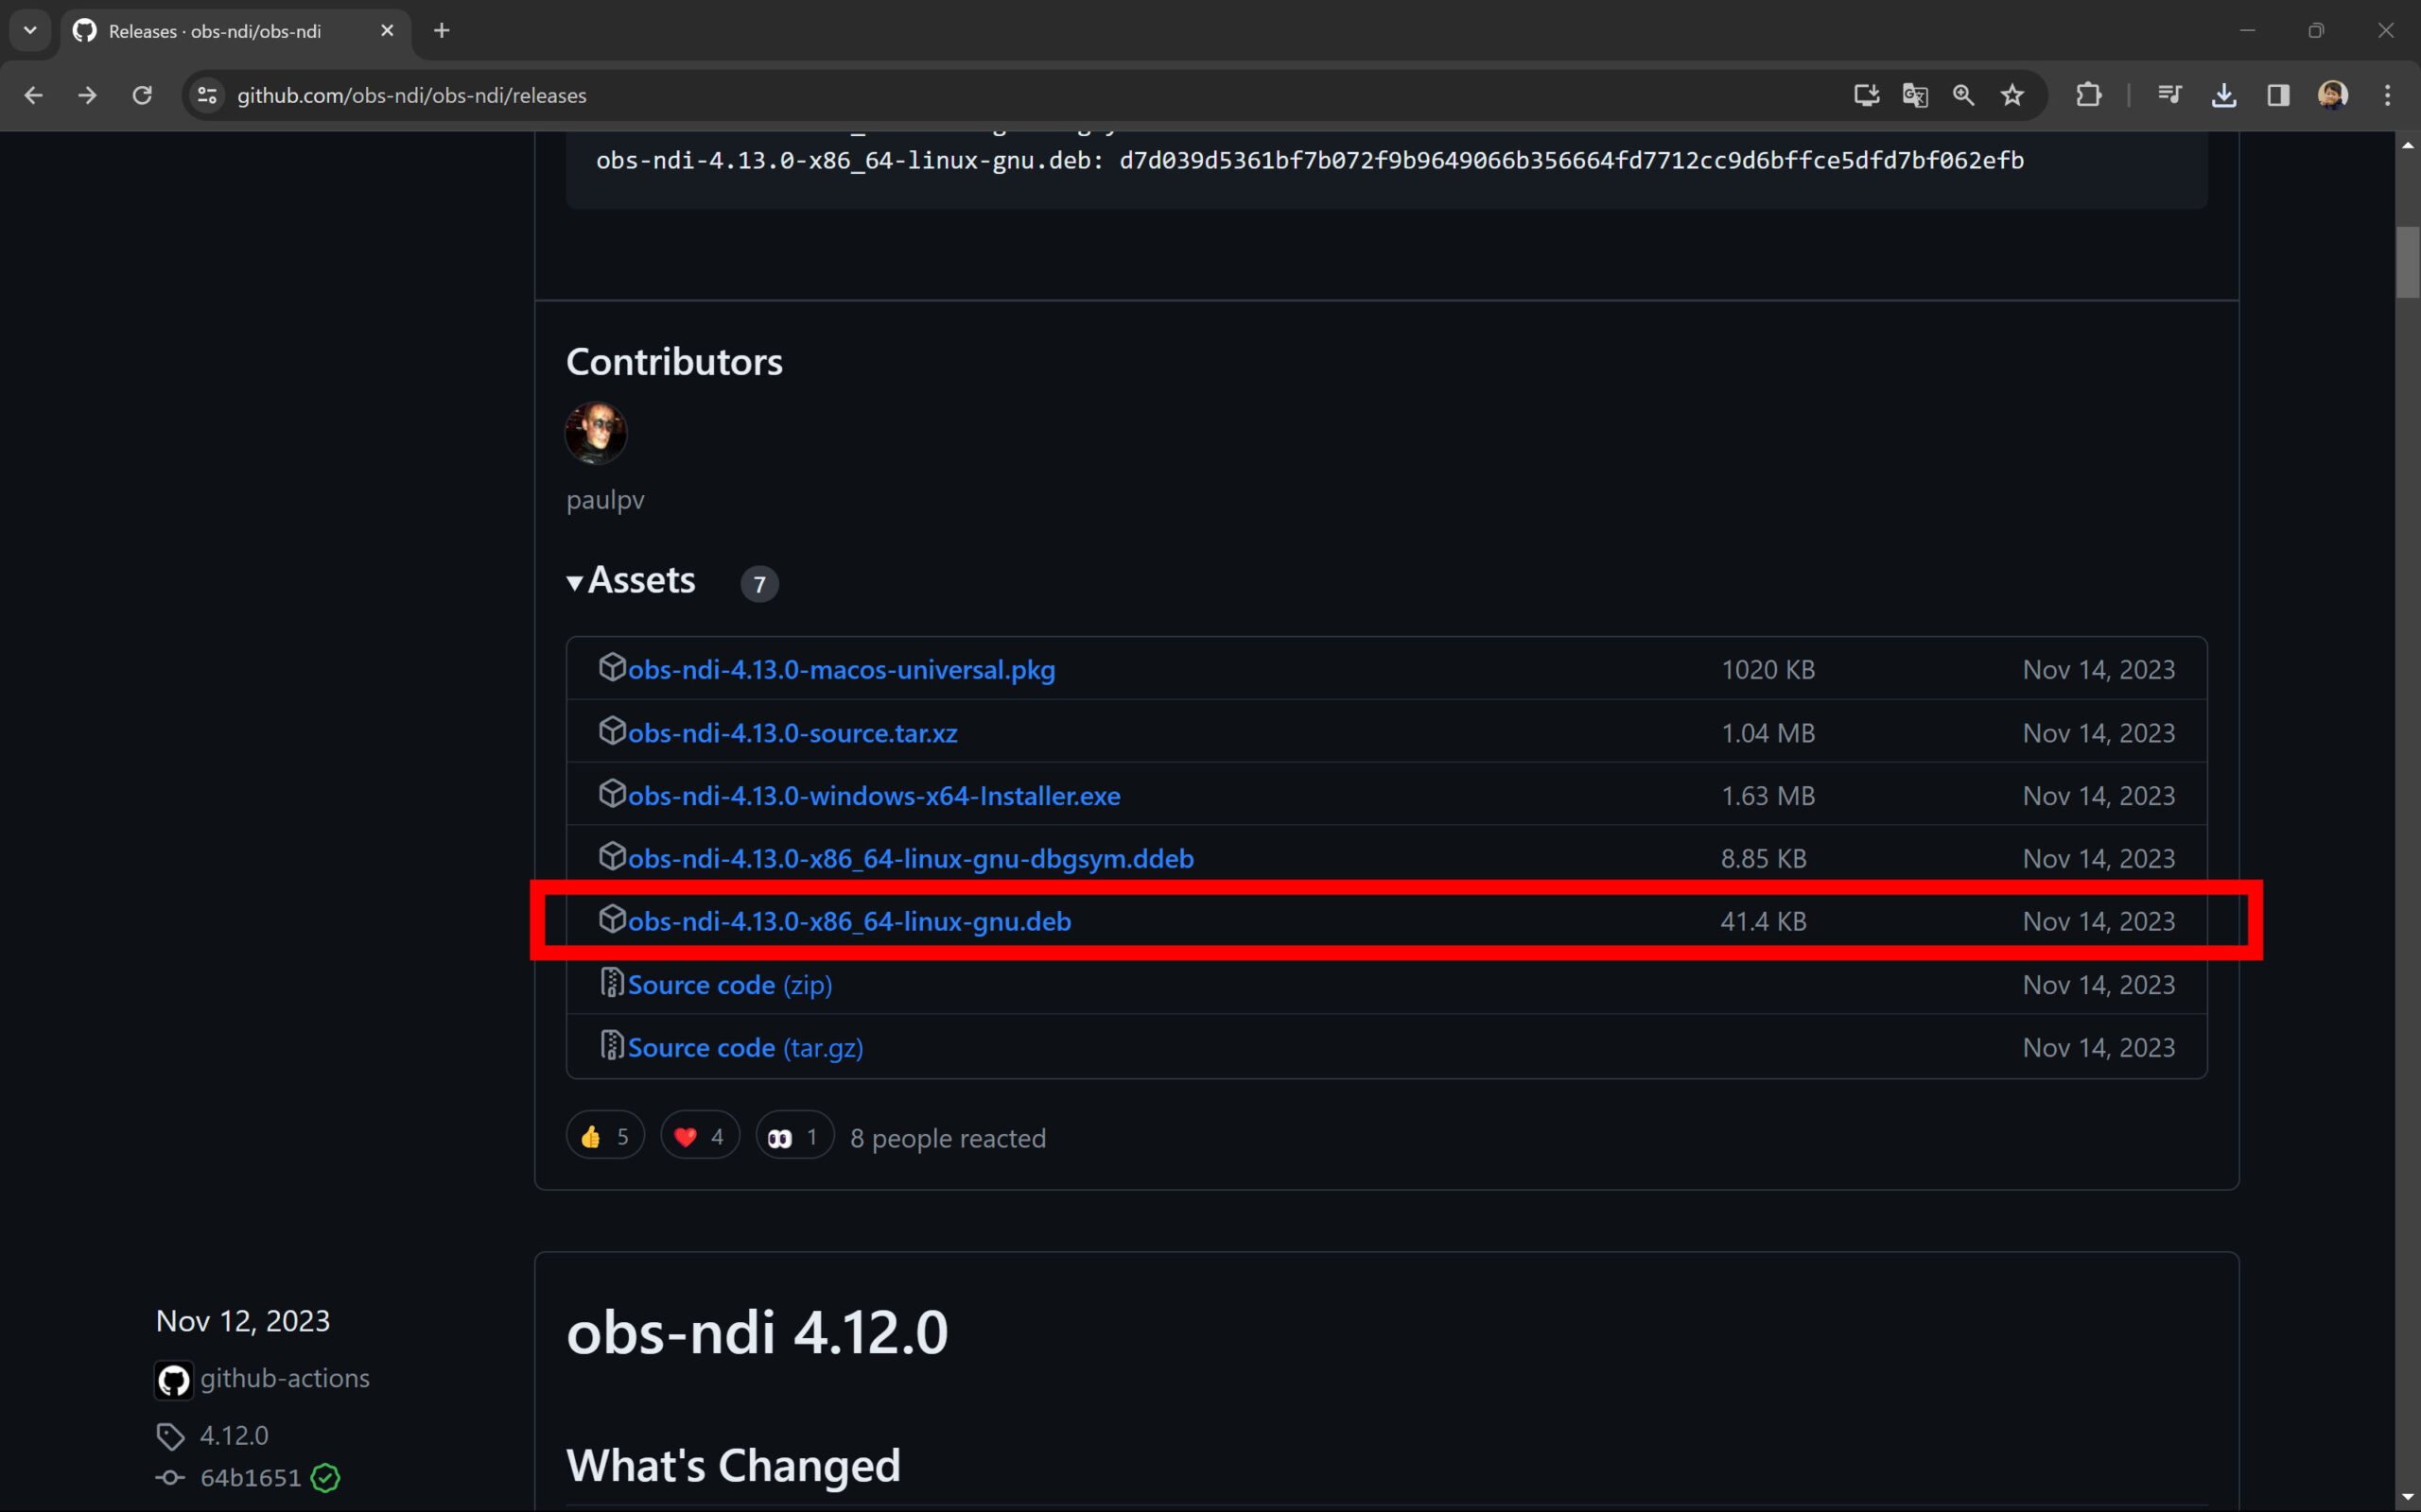
Task: Click the zoom magnifier icon in address bar
Action: click(x=1963, y=95)
